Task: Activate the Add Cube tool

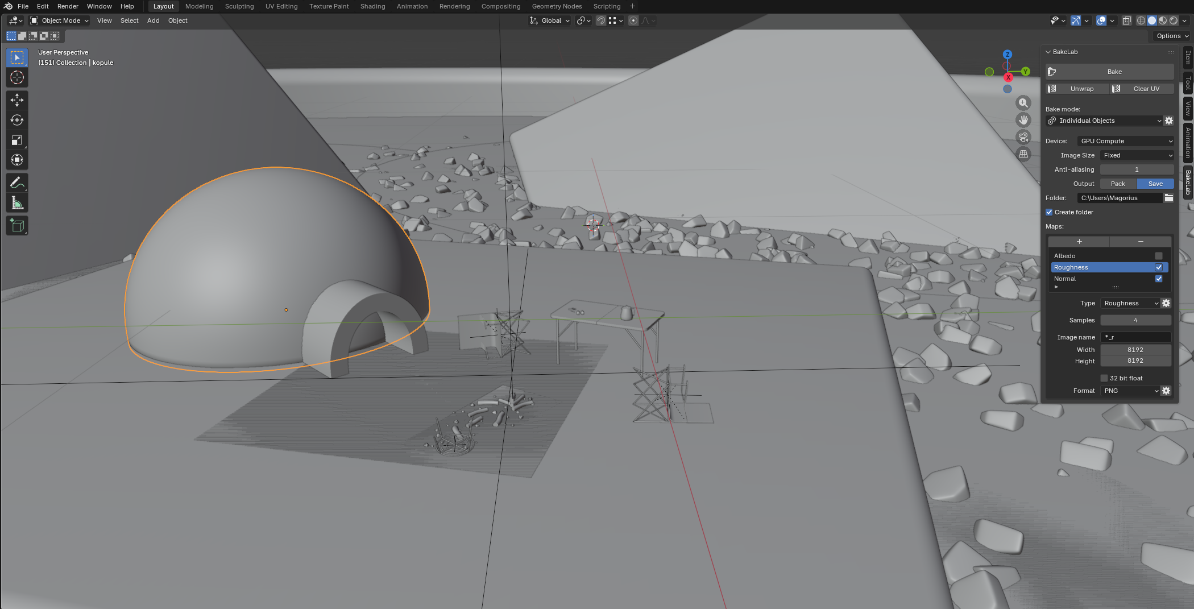Action: (17, 226)
